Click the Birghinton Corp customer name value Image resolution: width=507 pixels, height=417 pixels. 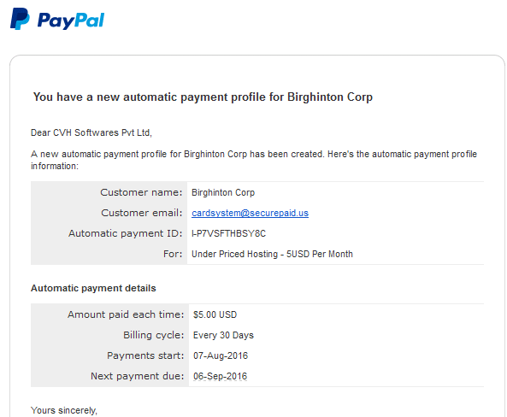click(223, 192)
